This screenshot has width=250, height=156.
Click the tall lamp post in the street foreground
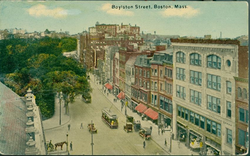pyautogui.click(x=92, y=138)
